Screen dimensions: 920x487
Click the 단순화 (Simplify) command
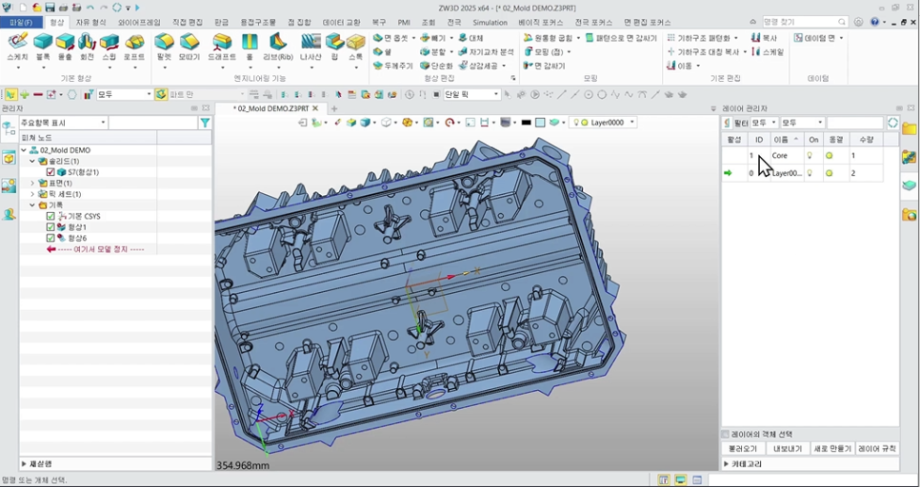[436, 66]
